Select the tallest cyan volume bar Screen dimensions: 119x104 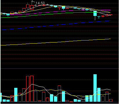pyautogui.click(x=95, y=88)
